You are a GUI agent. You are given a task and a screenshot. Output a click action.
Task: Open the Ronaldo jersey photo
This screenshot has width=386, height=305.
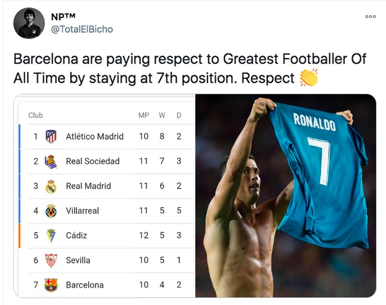(x=289, y=193)
